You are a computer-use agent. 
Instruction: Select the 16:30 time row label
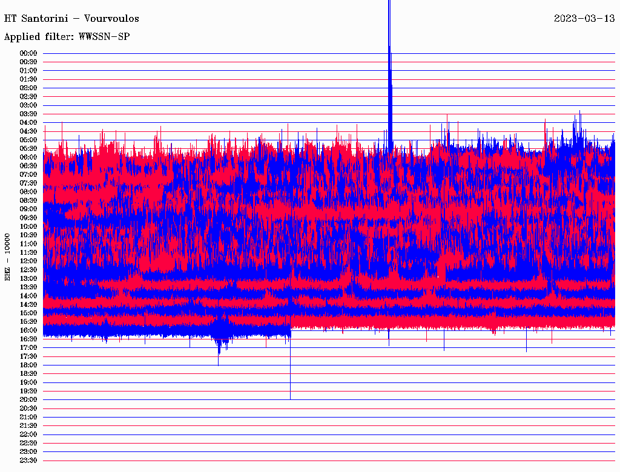28,339
